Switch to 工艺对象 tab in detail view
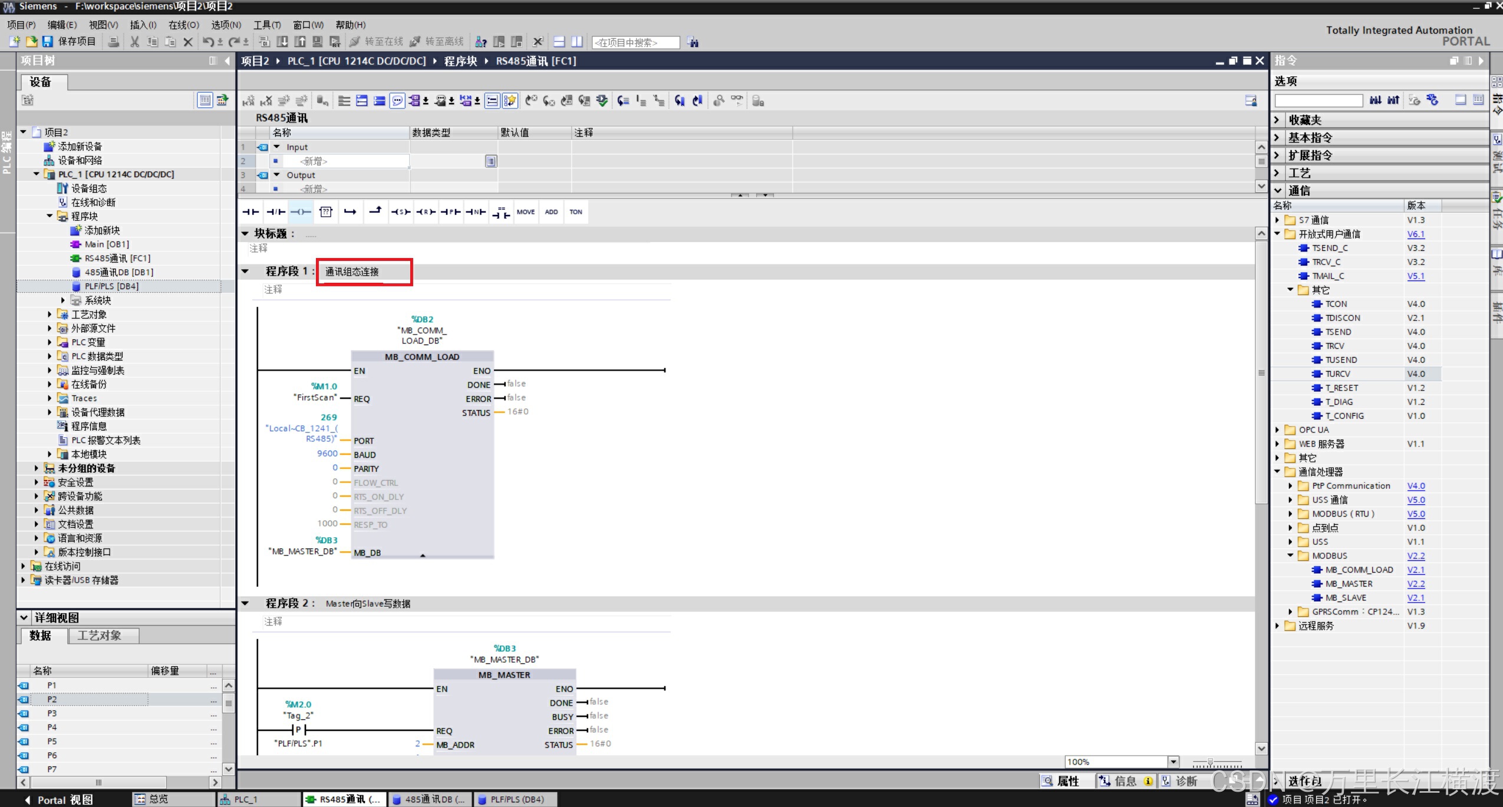 [99, 636]
